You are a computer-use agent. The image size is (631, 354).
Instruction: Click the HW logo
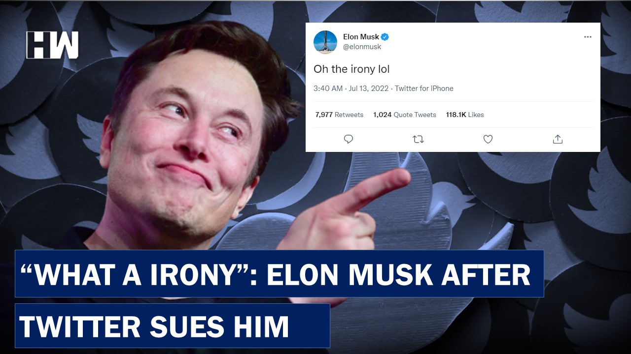point(52,45)
